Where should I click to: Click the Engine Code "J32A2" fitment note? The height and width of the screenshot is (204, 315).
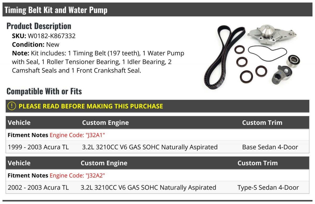[x=77, y=175]
